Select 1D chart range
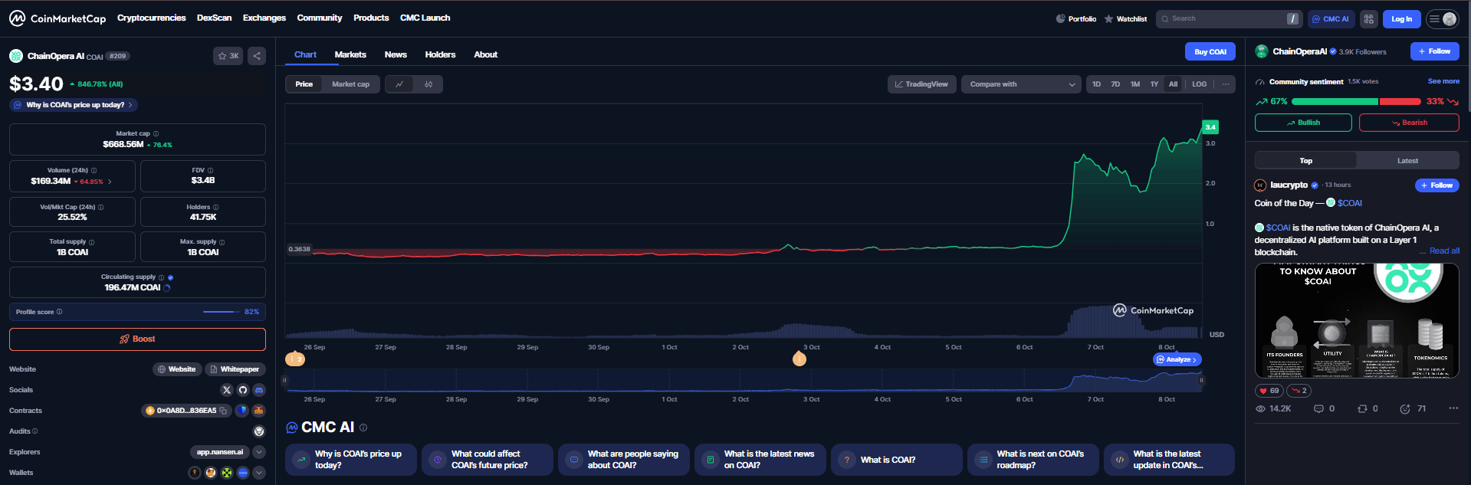The height and width of the screenshot is (485, 1471). click(x=1096, y=84)
